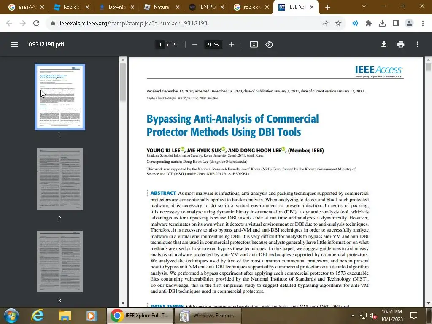Open Chrome downloads tray

point(382,24)
